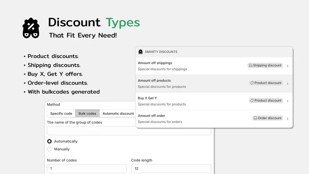Click the 'Shipping discounts.' bullet text
The image size is (309, 174).
54,65
